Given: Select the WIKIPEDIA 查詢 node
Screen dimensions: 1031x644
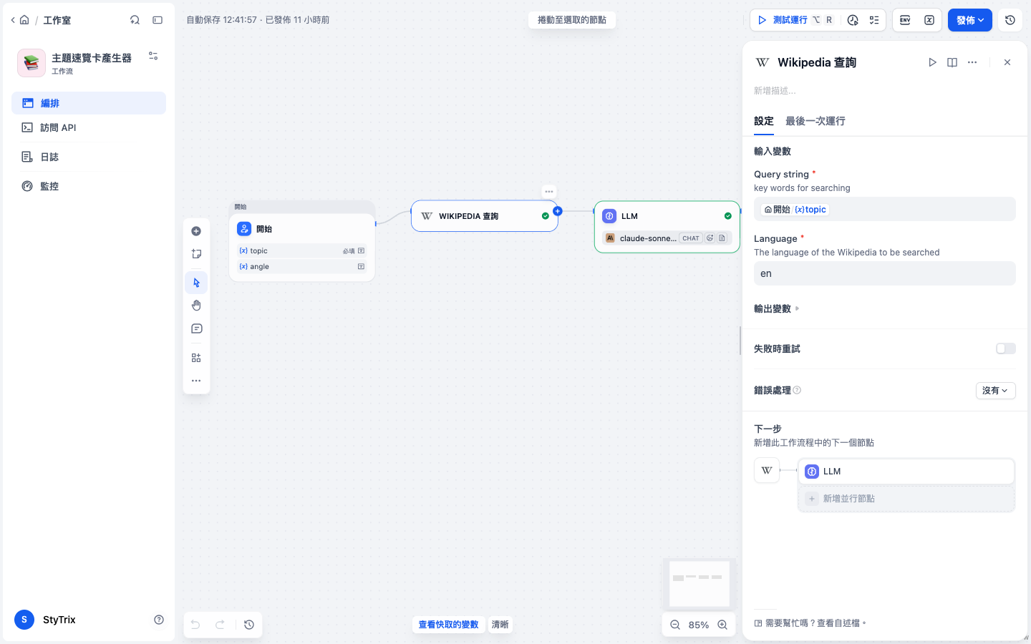Looking at the screenshot, I should 485,216.
